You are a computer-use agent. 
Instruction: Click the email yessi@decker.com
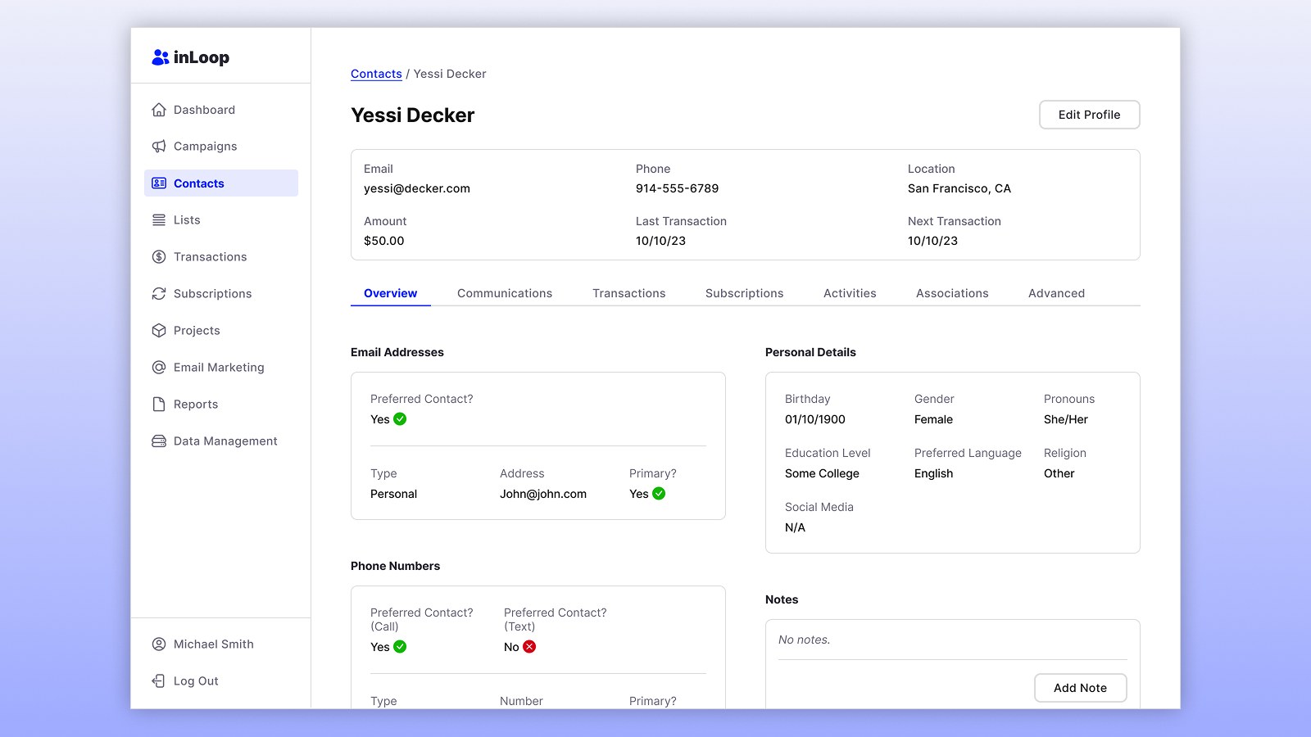click(x=417, y=188)
